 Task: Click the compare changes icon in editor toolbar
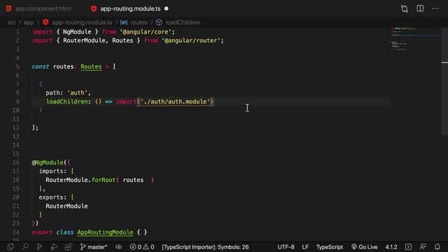[x=405, y=8]
